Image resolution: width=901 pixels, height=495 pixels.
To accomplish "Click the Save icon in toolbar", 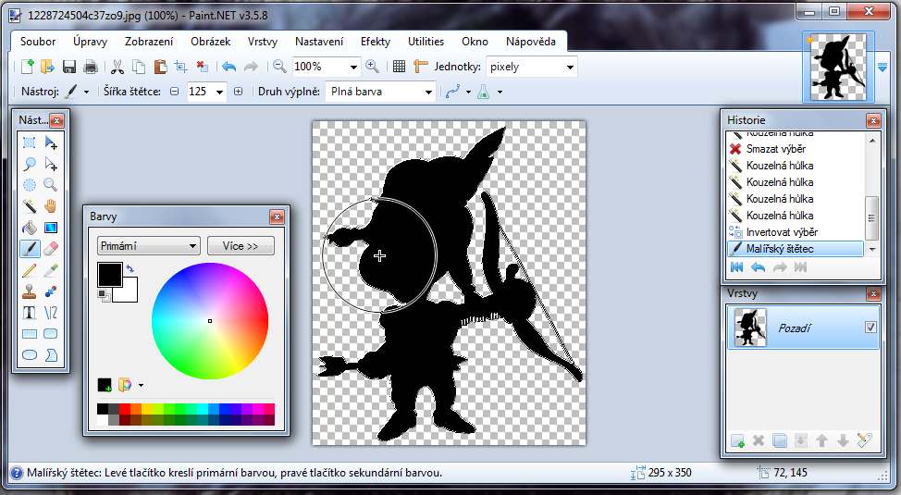I will 68,67.
